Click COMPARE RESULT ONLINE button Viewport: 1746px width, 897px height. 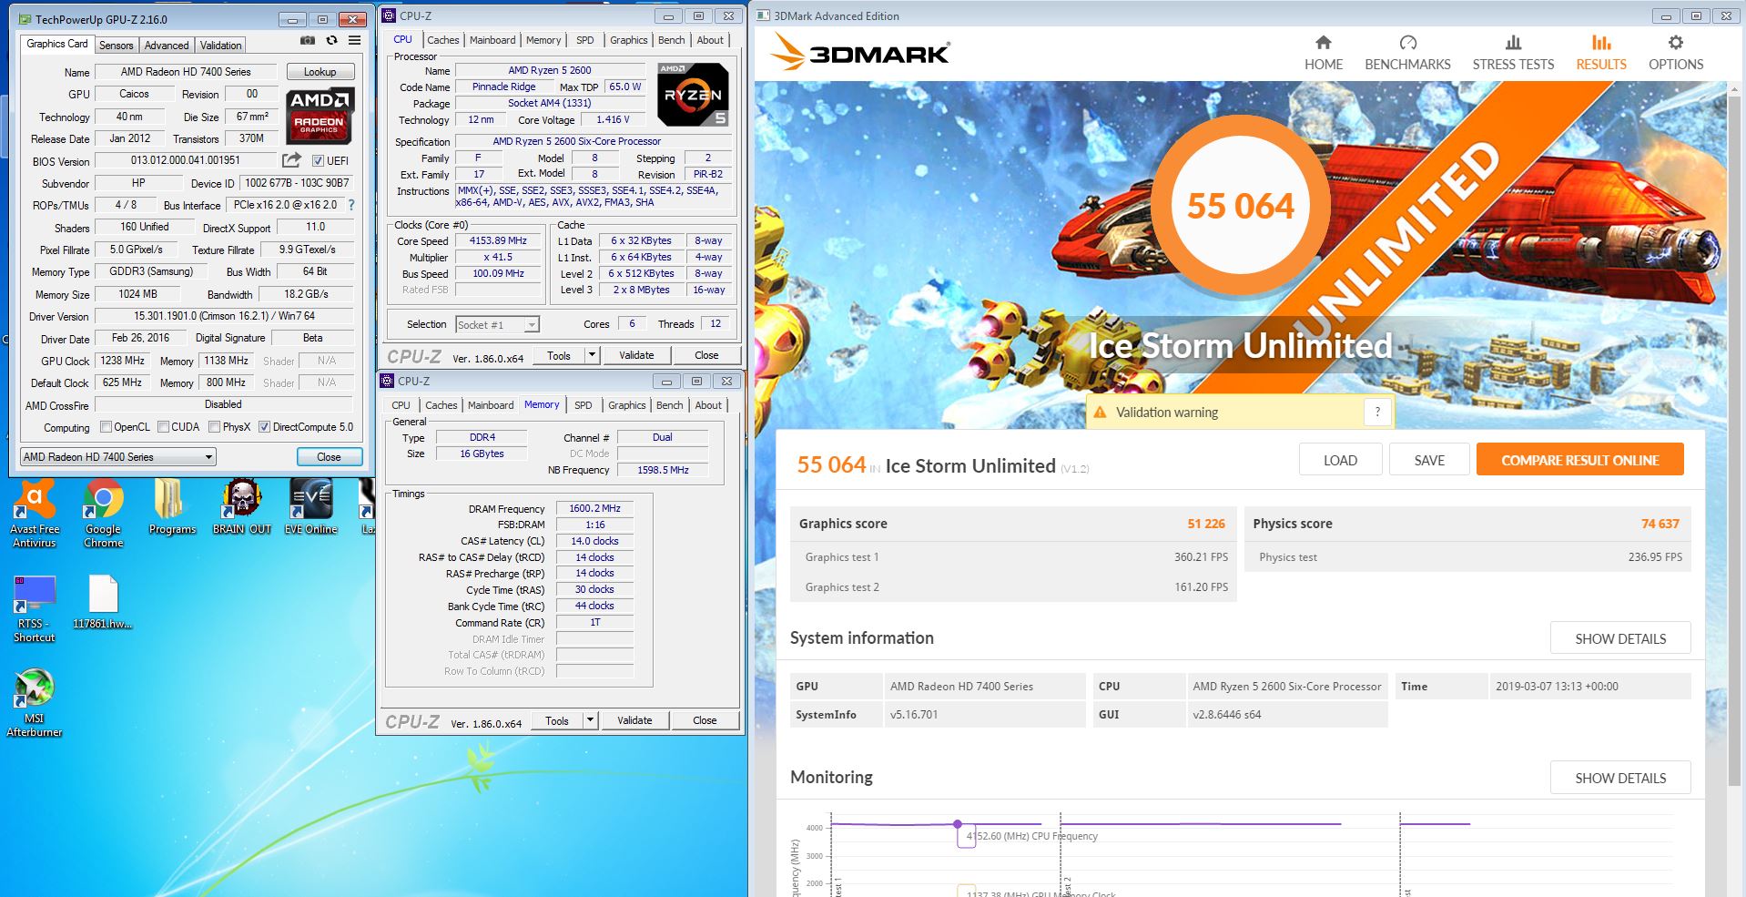point(1580,460)
